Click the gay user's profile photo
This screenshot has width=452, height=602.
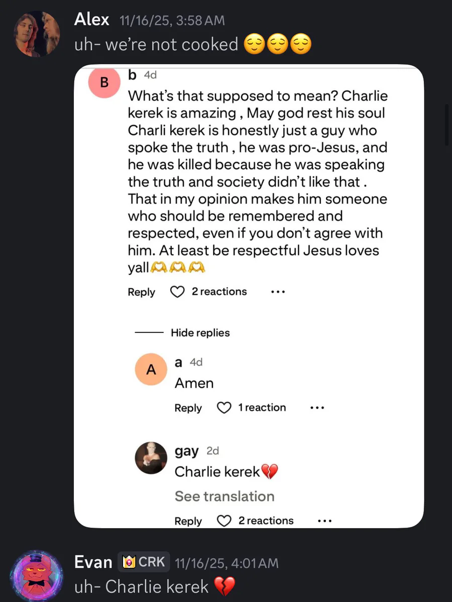click(151, 458)
